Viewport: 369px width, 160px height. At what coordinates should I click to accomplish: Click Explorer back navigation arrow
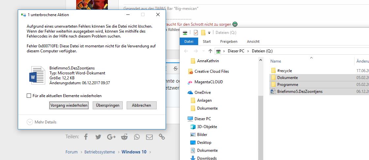(186, 51)
